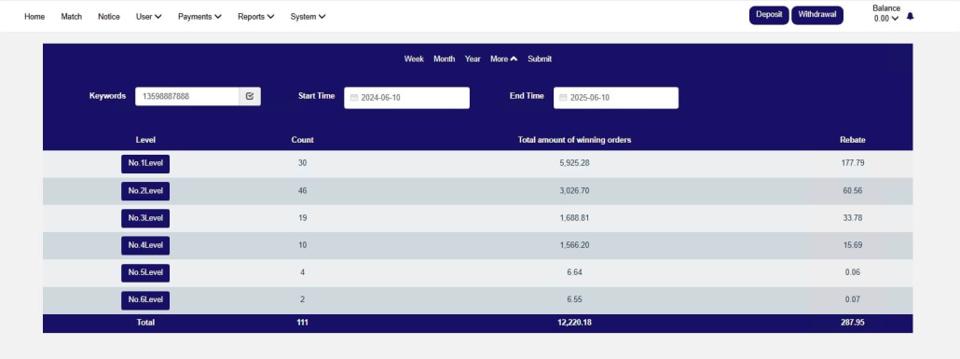The height and width of the screenshot is (359, 960).
Task: Open No.6Level details
Action: tap(145, 300)
